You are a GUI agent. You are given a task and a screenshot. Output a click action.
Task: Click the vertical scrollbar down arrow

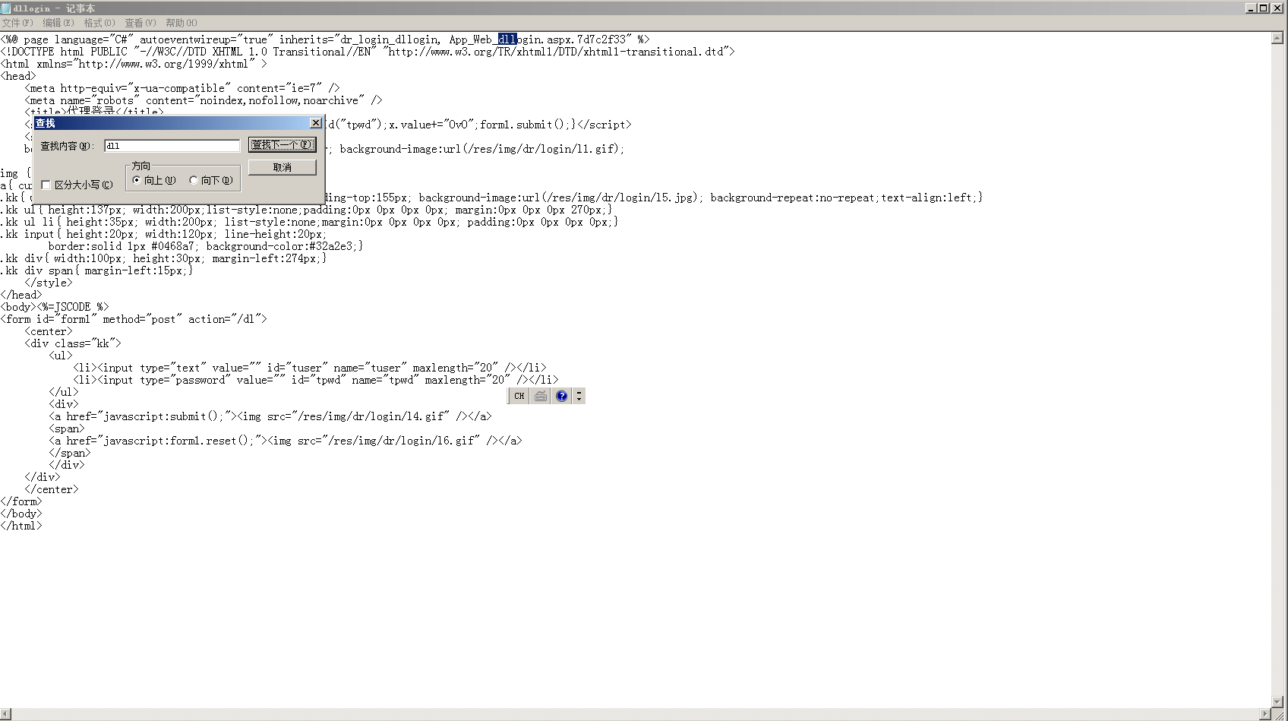[1277, 701]
